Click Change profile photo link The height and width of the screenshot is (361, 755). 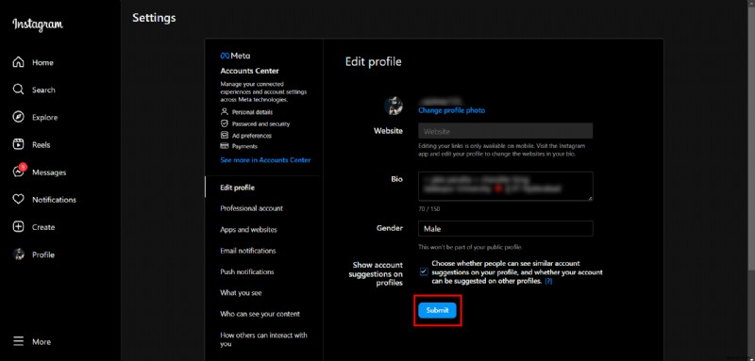tap(451, 110)
